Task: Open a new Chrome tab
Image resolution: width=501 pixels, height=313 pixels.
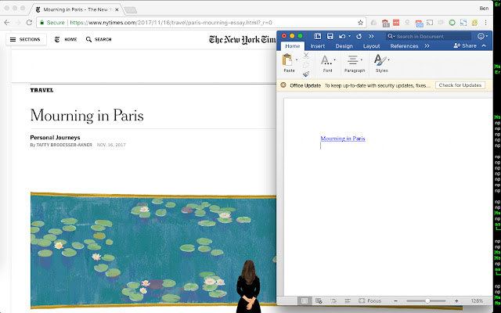Action: coord(131,10)
